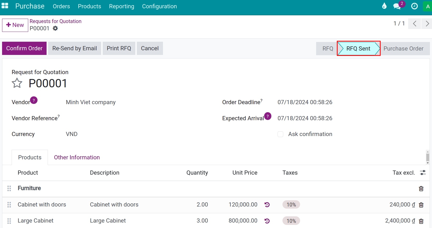Toggle the Ask confirmation checkbox
The height and width of the screenshot is (228, 432).
(x=280, y=134)
